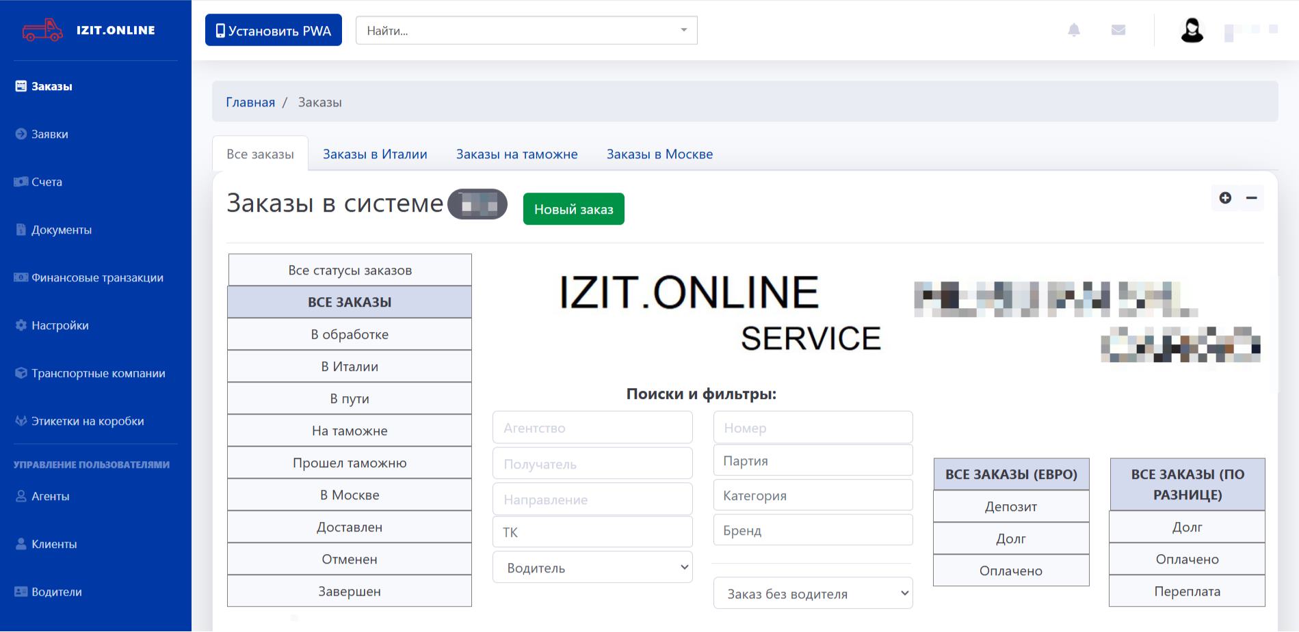1299x632 pixels.
Task: Open the Счета sidebar section
Action: point(38,182)
